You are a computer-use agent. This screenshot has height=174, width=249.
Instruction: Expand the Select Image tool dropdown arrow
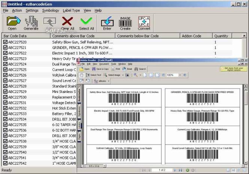(x=123, y=75)
